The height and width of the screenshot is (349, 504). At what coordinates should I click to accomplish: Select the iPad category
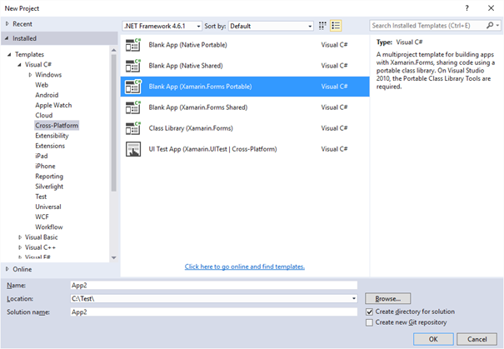point(42,157)
